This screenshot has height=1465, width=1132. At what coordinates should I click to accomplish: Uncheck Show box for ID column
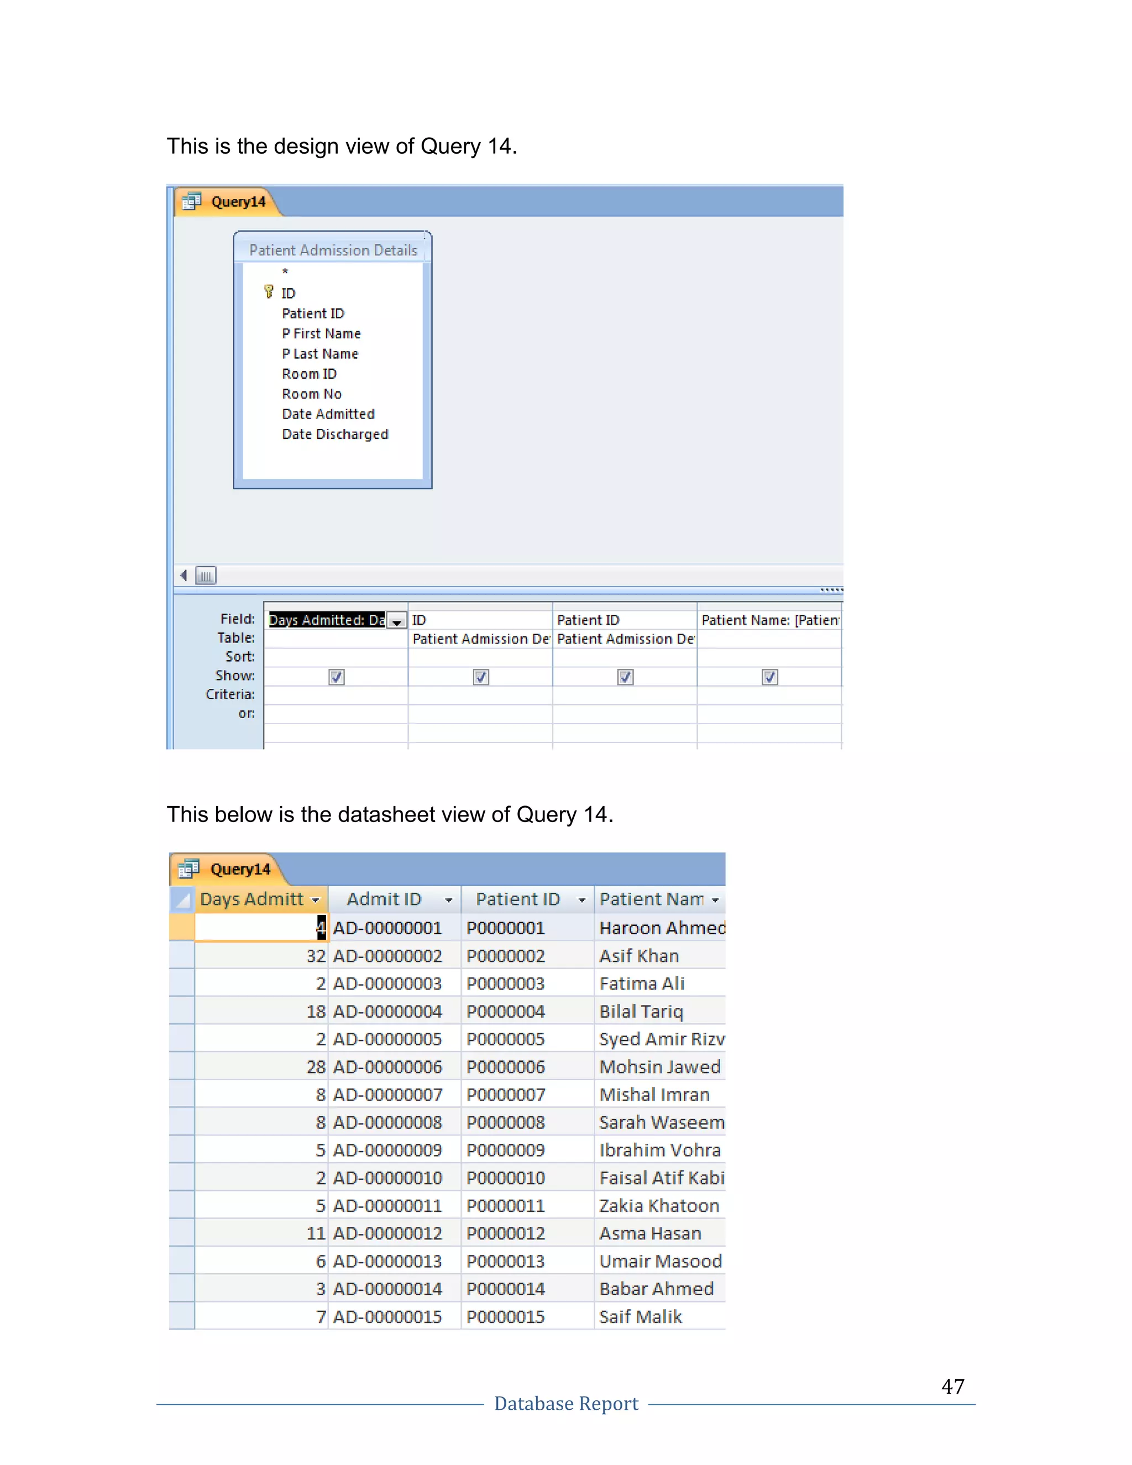pyautogui.click(x=481, y=677)
